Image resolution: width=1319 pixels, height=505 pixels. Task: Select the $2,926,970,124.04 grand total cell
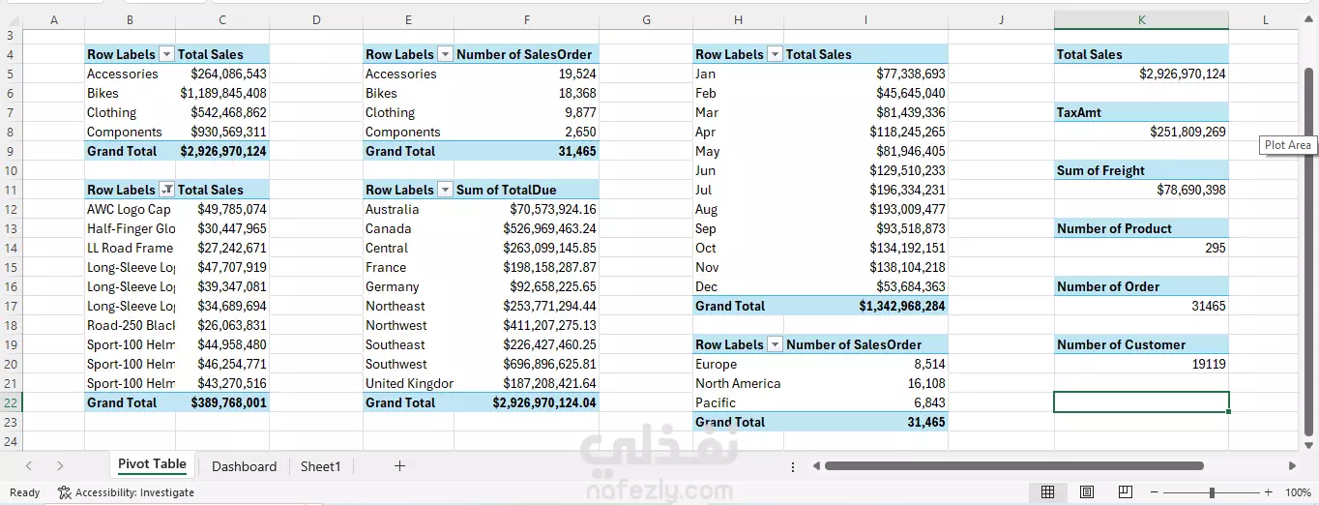click(x=526, y=402)
